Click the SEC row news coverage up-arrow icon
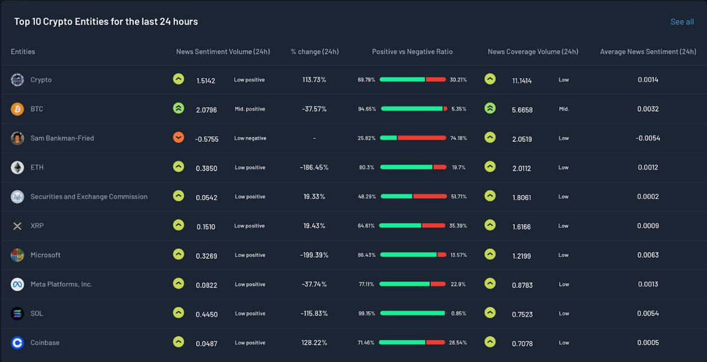The width and height of the screenshot is (707, 362). pos(490,195)
